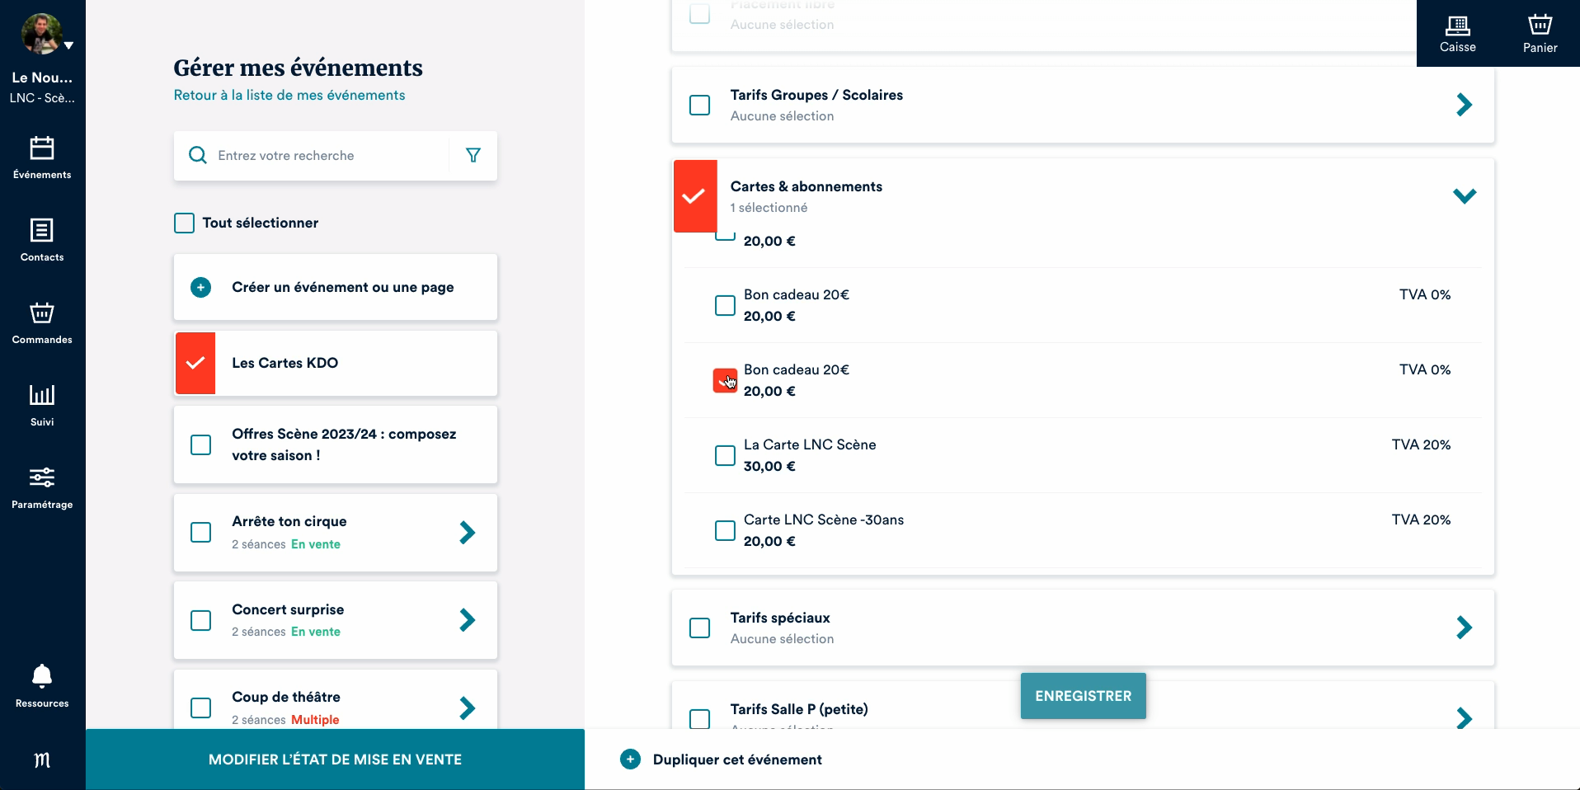The width and height of the screenshot is (1580, 790).
Task: Click the ENREGISTRER button
Action: pos(1083,696)
